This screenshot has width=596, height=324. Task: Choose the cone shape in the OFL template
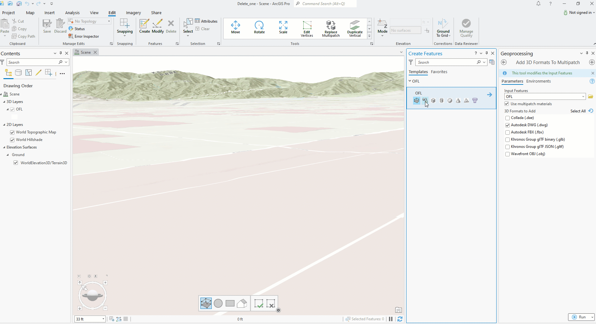pyautogui.click(x=458, y=100)
